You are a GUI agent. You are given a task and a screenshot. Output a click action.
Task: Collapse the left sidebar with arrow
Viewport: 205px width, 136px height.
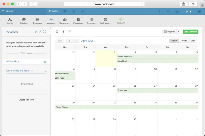[x=50, y=32]
